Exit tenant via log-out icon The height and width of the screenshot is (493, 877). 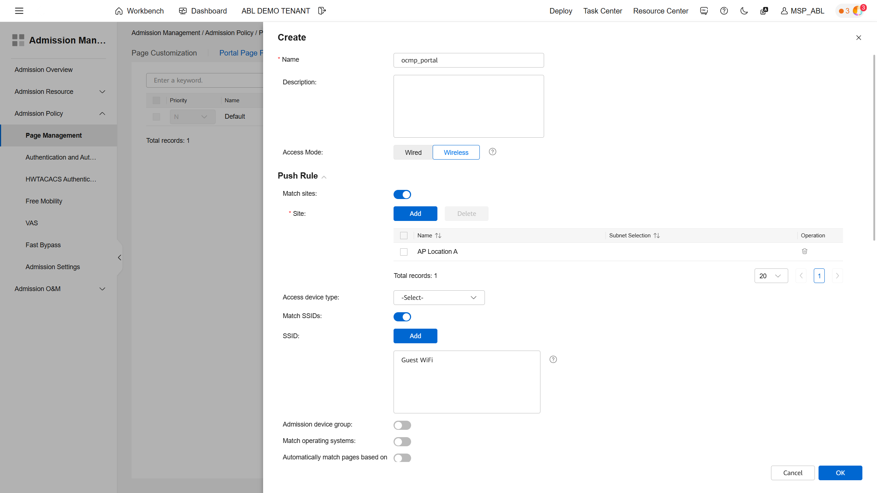click(322, 11)
